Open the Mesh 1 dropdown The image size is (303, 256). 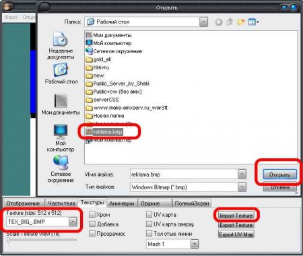(195, 244)
